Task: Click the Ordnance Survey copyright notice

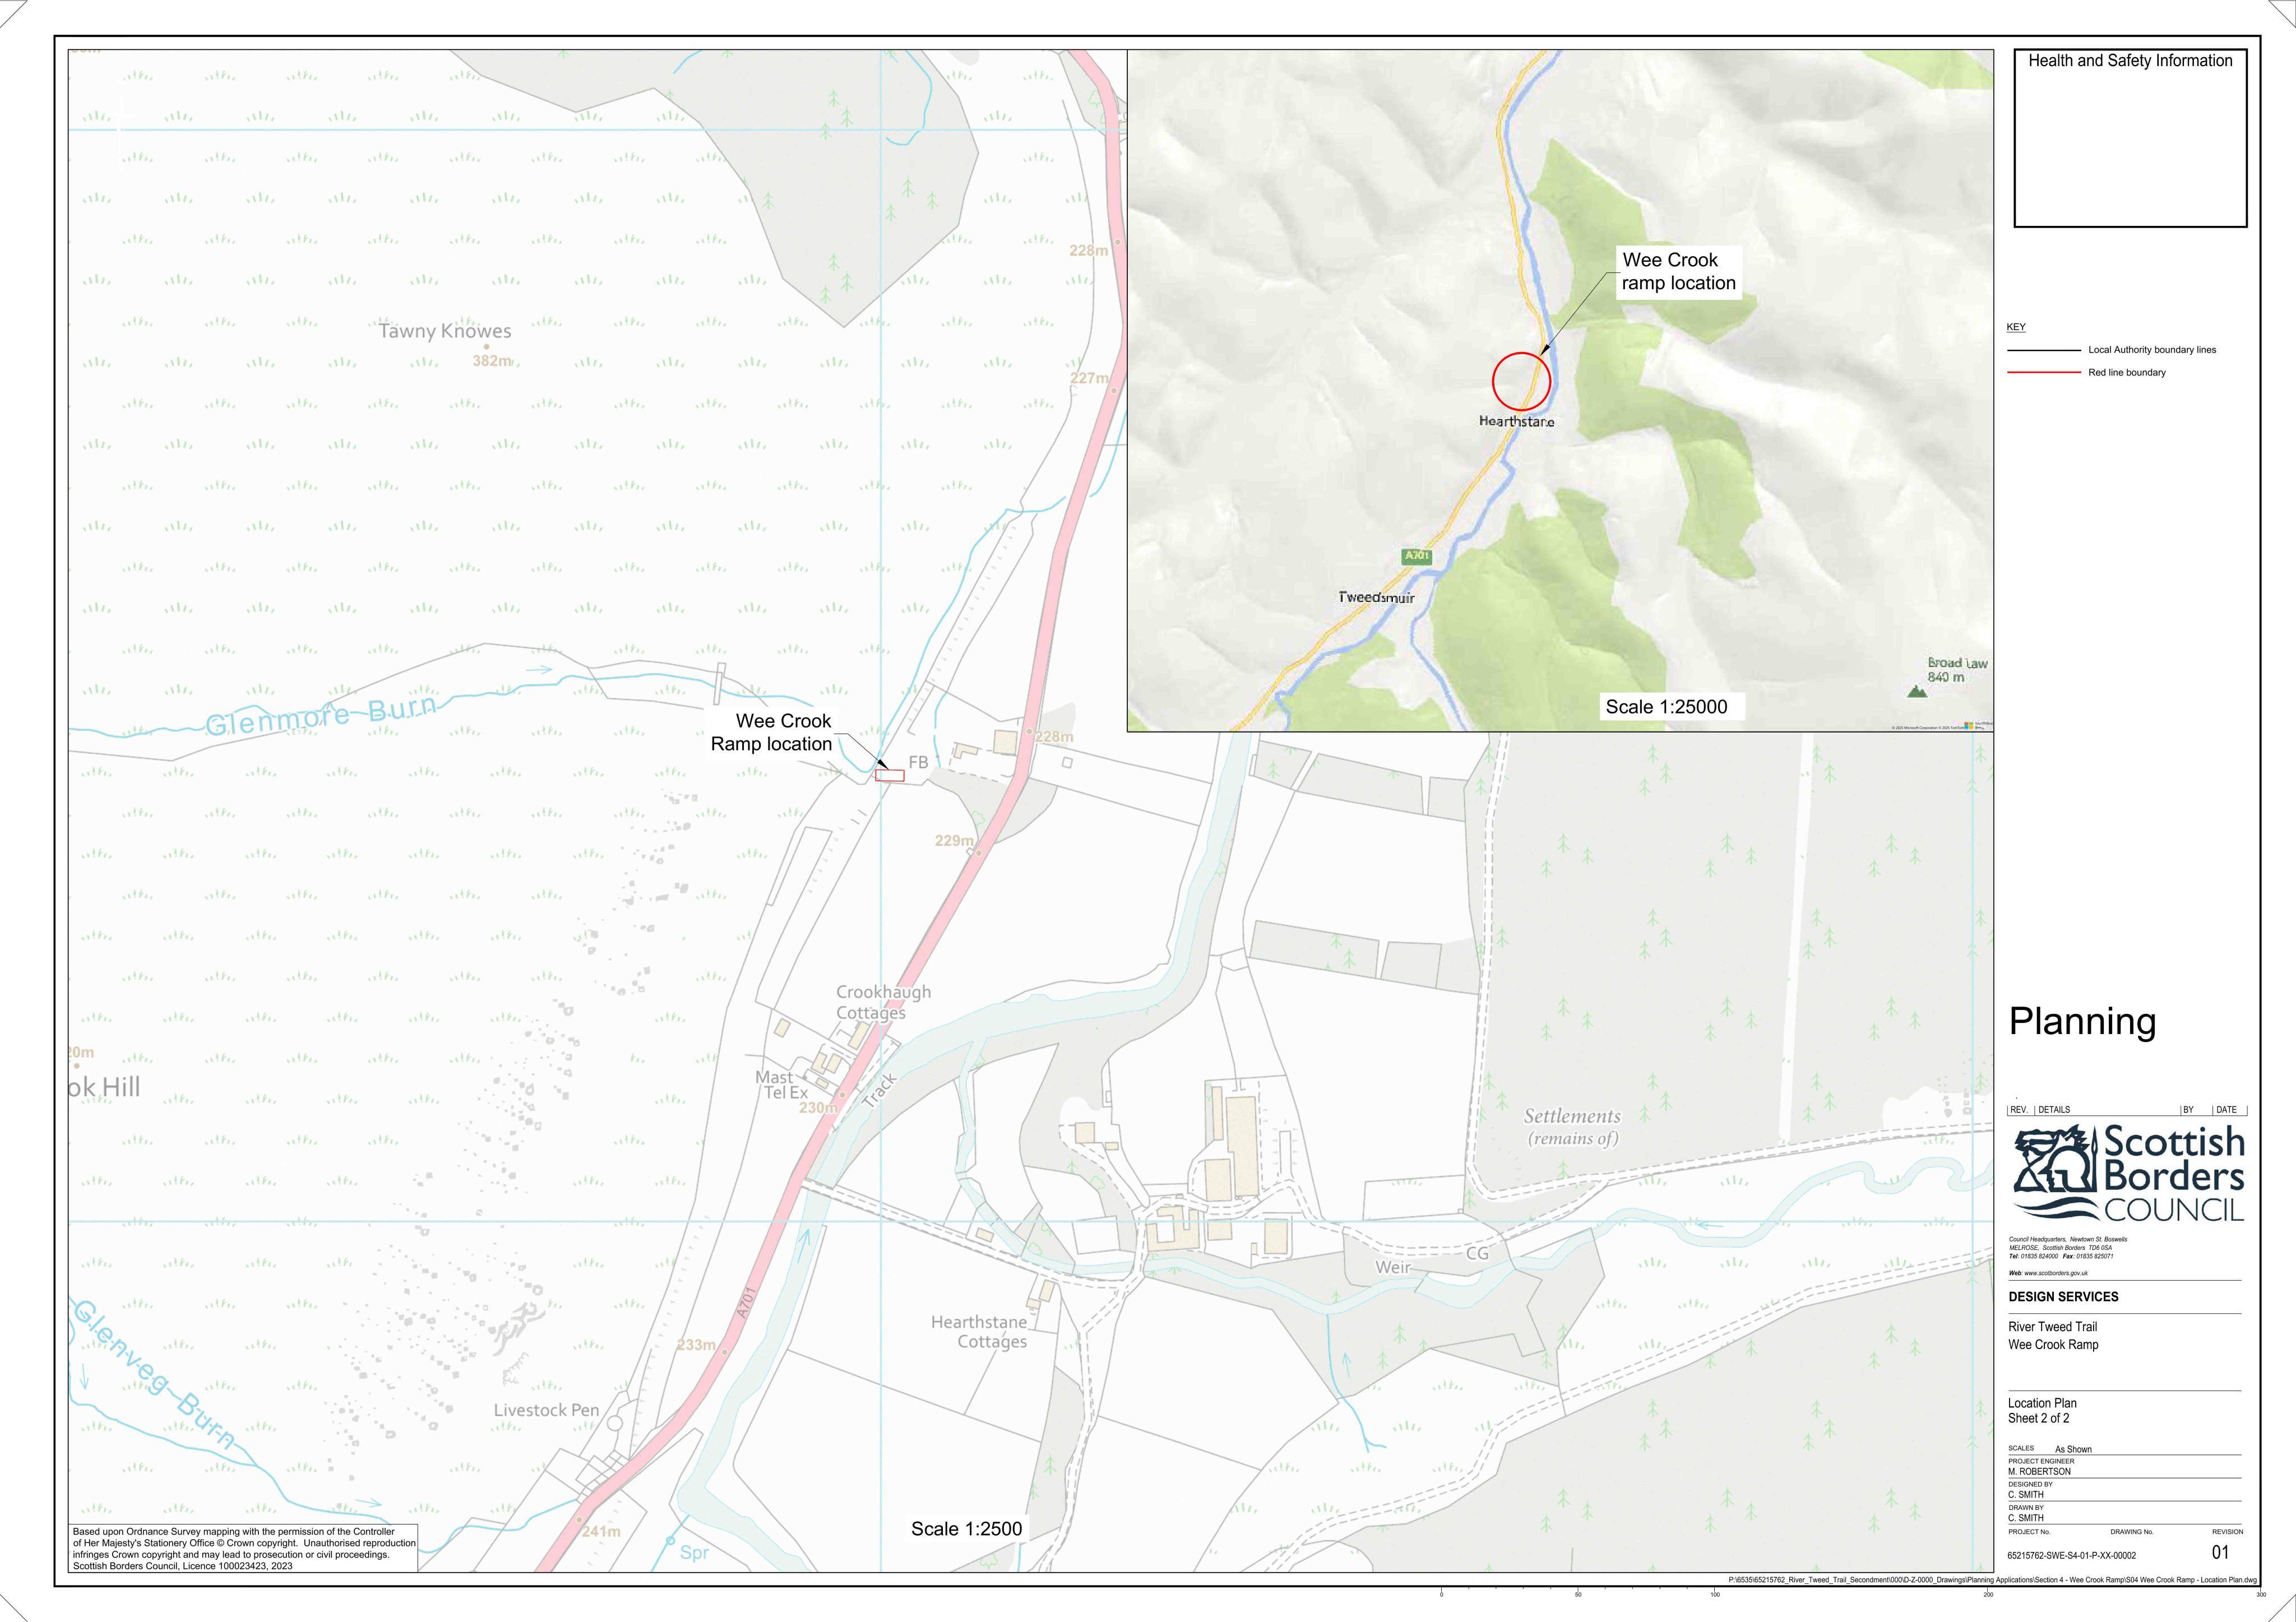Action: pos(243,1549)
